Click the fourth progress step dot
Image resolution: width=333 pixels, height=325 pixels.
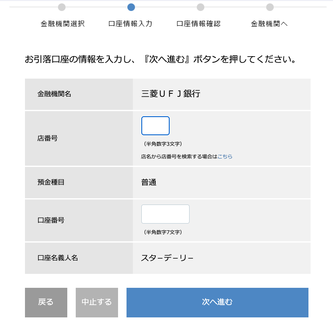click(x=270, y=7)
